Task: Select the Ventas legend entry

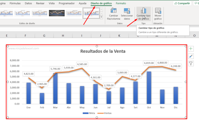Action: click(x=105, y=113)
